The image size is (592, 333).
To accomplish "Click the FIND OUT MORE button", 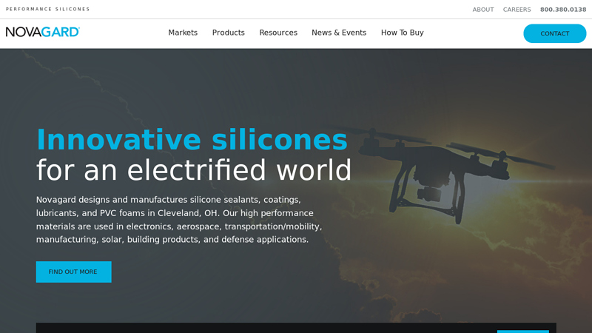I will (x=73, y=272).
